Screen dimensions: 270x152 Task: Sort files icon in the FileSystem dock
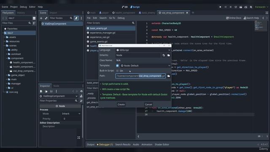[x=34, y=23]
